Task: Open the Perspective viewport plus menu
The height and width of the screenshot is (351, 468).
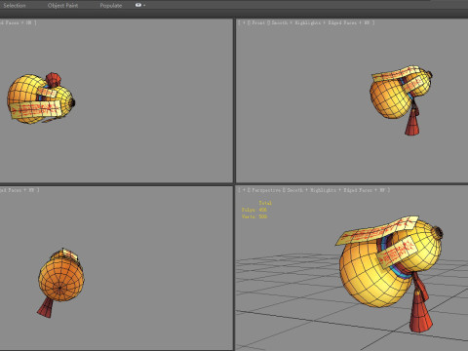Action: click(x=244, y=190)
